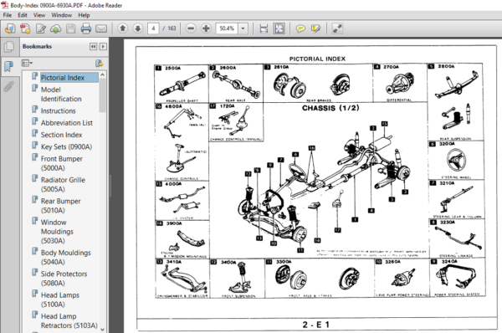Open the File menu

pos(7,15)
